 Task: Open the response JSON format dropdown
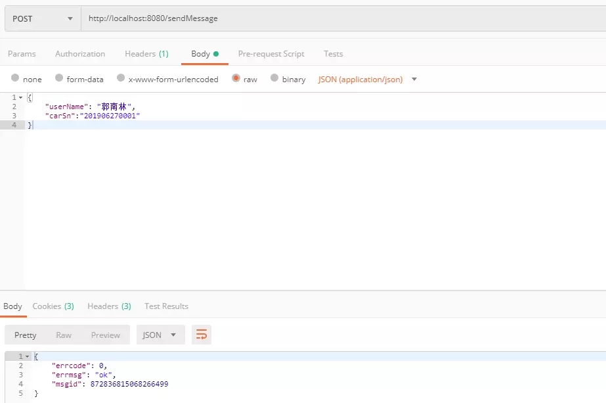coord(160,335)
